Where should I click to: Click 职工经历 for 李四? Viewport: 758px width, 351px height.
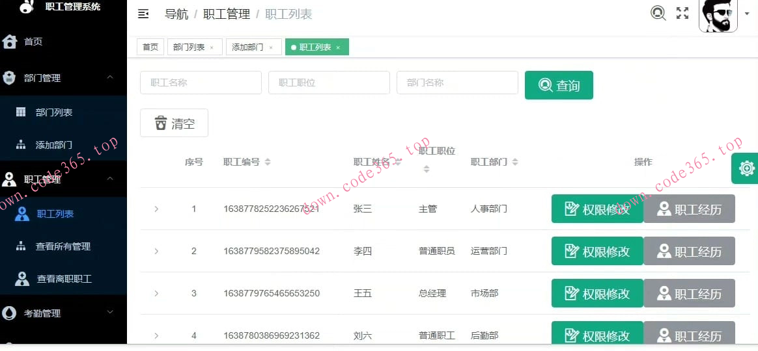pyautogui.click(x=690, y=251)
